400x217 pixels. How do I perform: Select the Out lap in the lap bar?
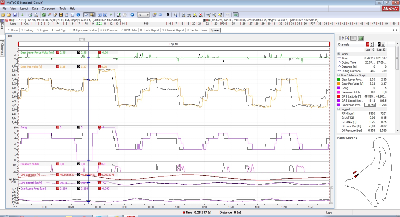(x=26, y=23)
